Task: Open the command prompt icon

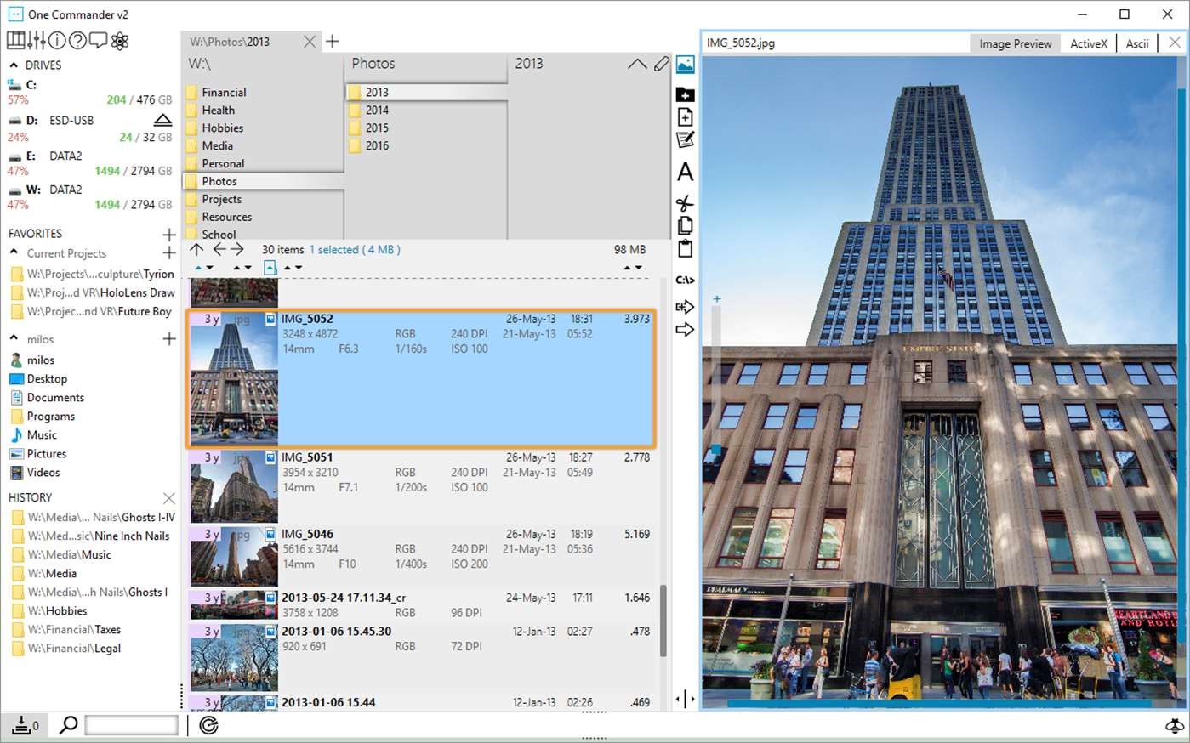Action: pos(685,280)
